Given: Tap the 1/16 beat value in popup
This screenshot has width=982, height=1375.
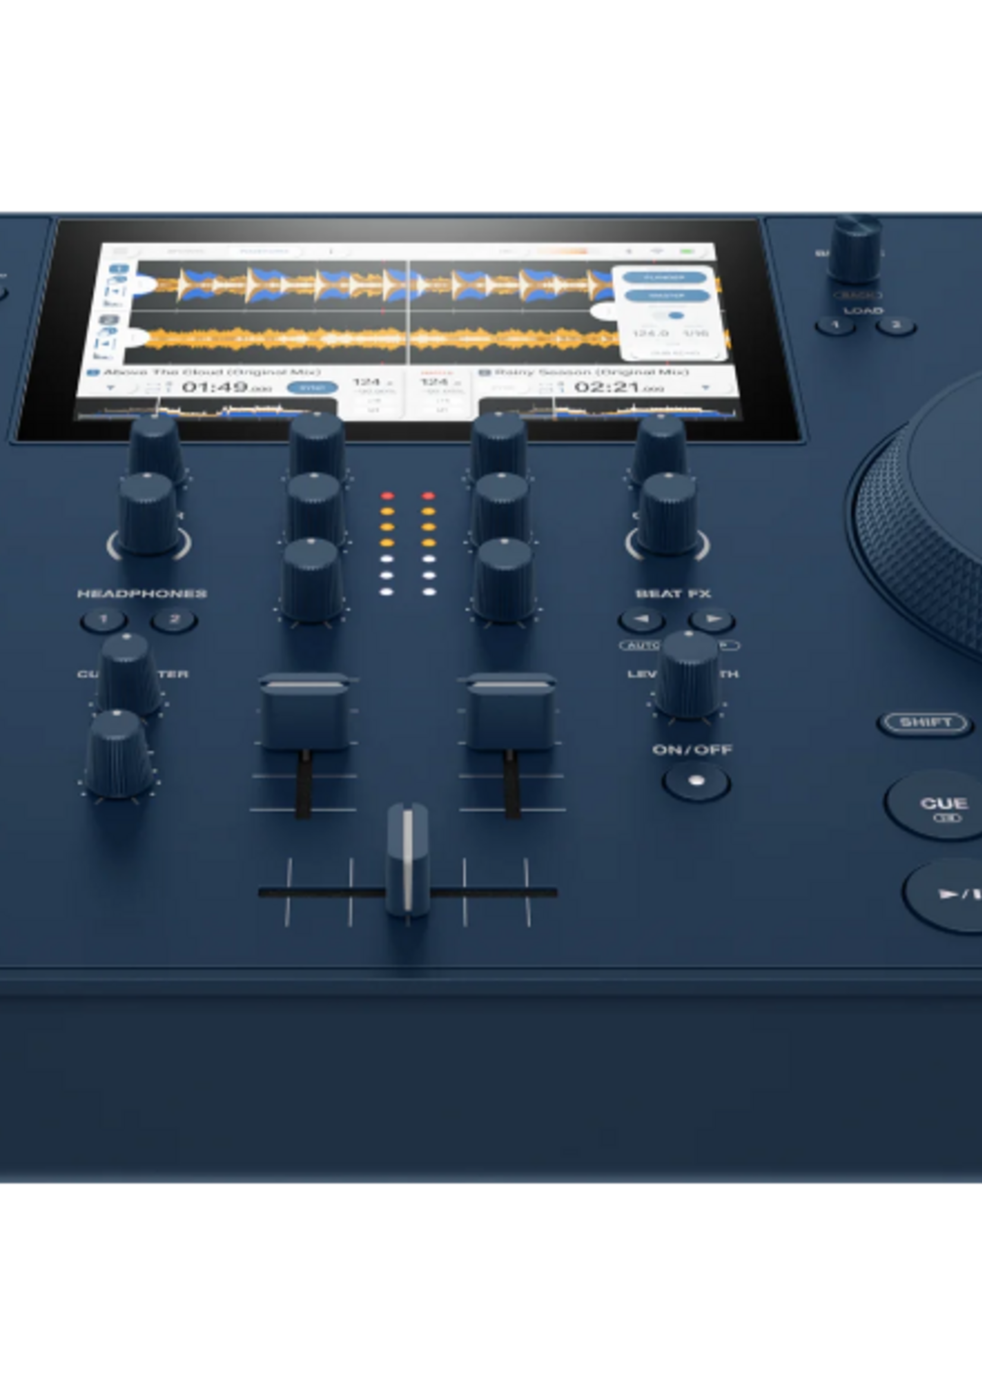Looking at the screenshot, I should [695, 333].
